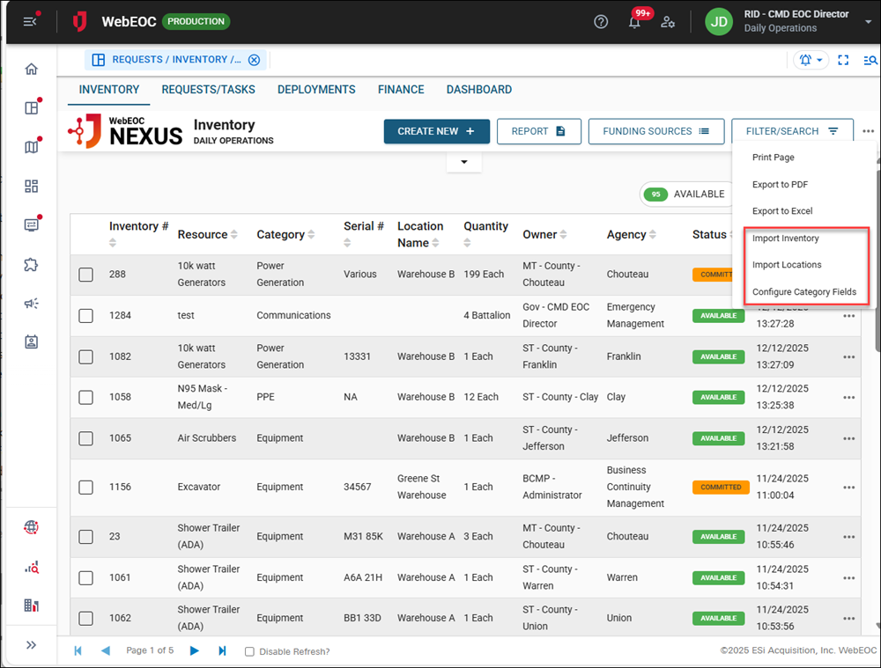This screenshot has height=668, width=881.
Task: Go to next page arrow
Action: (x=195, y=650)
